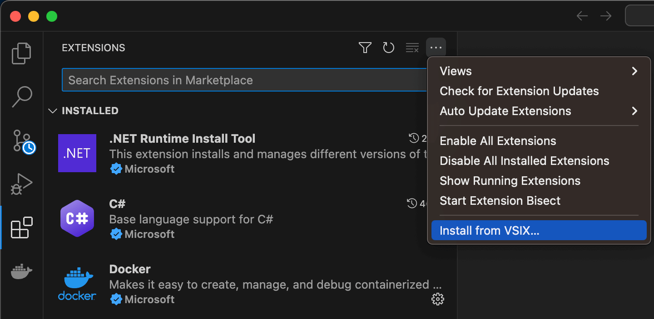Expand the Views submenu
This screenshot has height=319, width=654.
(539, 71)
